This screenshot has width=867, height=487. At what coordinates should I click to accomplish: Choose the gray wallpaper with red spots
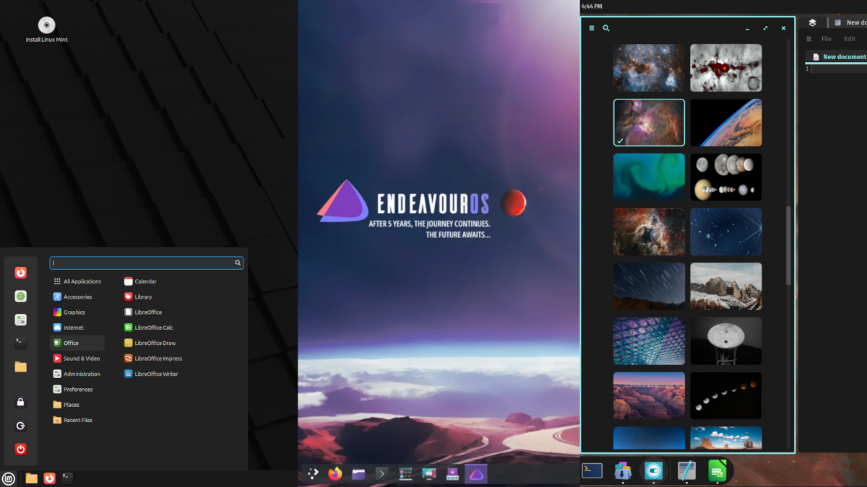click(726, 68)
